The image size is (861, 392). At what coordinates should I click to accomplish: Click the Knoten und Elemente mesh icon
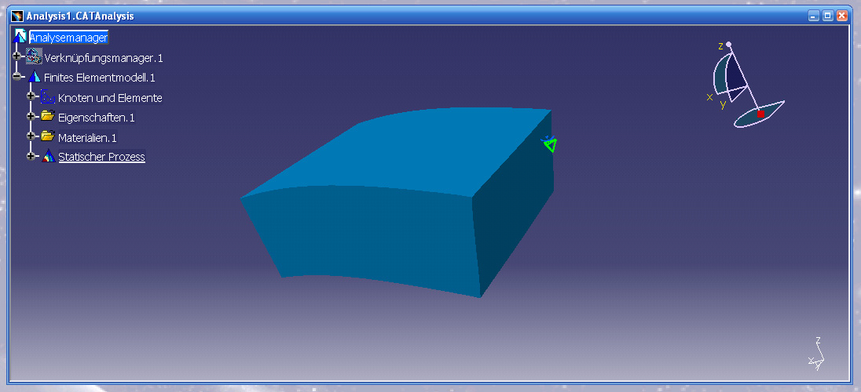tap(48, 97)
